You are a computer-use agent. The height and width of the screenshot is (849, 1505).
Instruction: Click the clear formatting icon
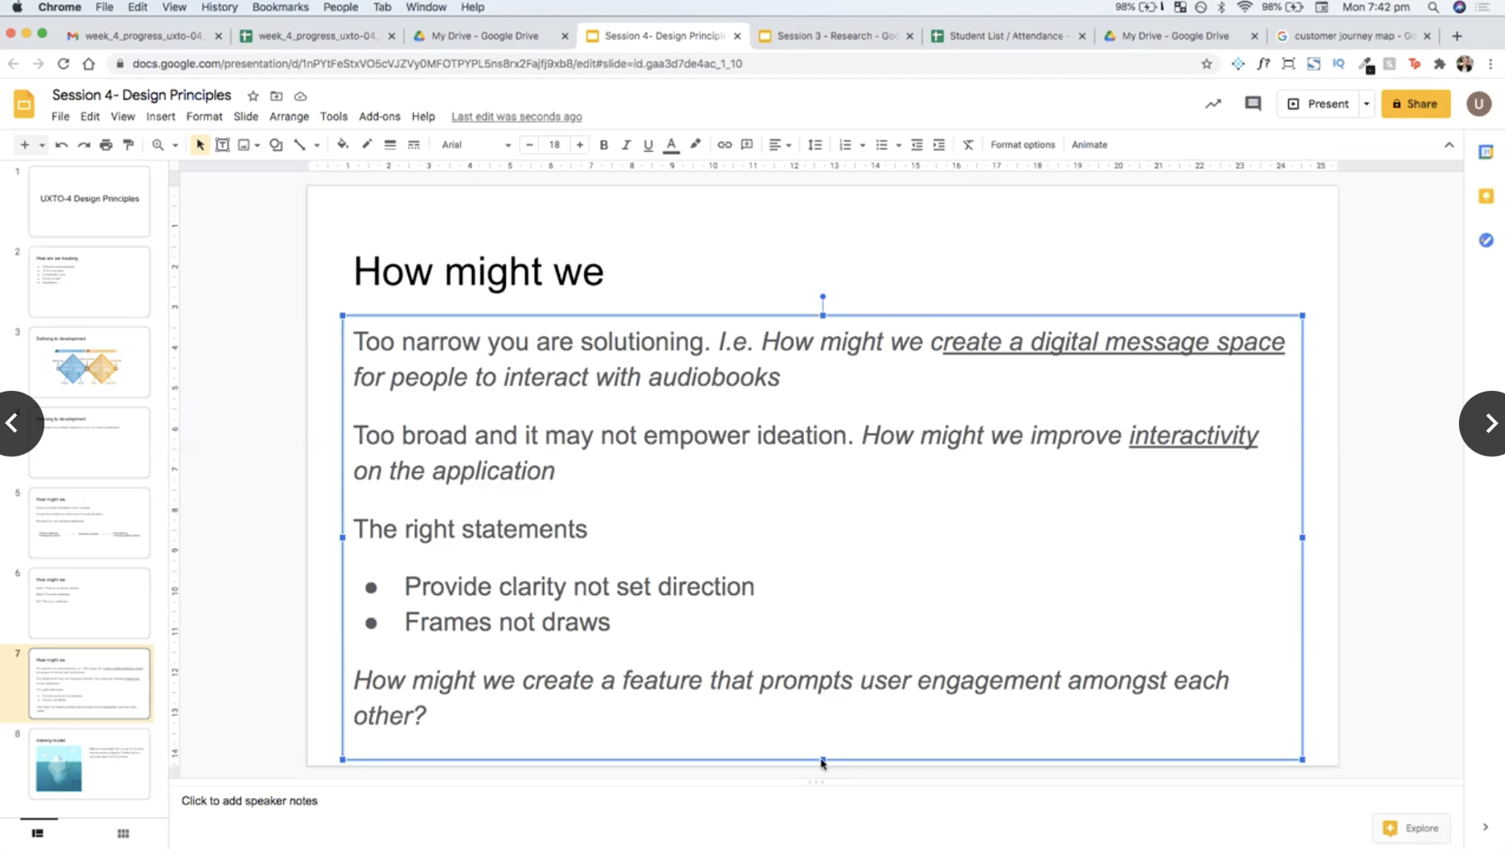click(x=968, y=145)
